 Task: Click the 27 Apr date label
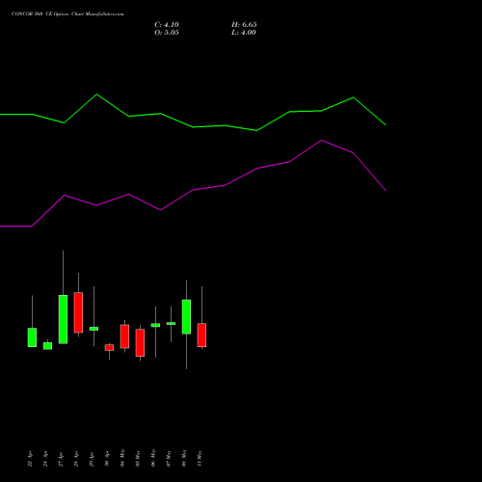point(61,459)
